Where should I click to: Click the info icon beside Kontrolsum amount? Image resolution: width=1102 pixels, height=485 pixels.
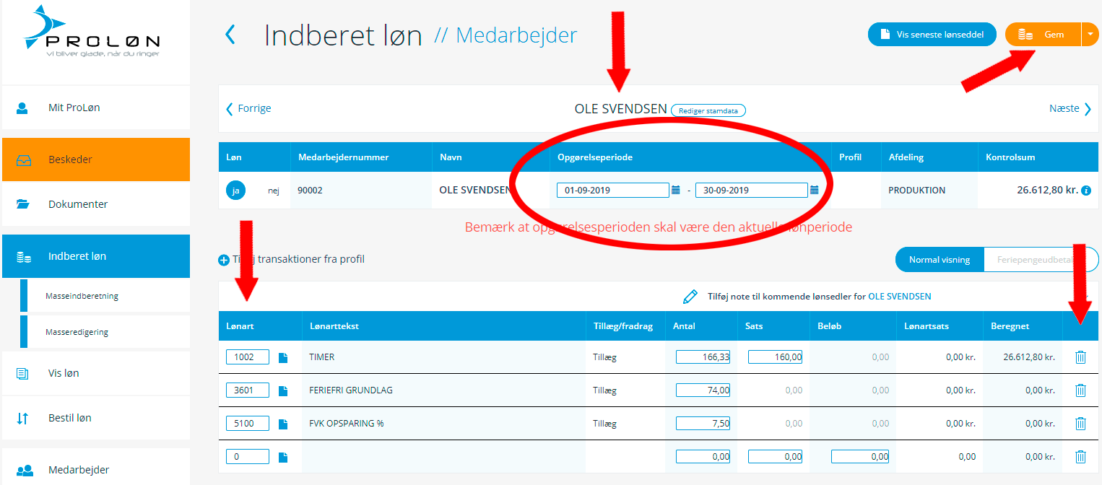(1086, 191)
